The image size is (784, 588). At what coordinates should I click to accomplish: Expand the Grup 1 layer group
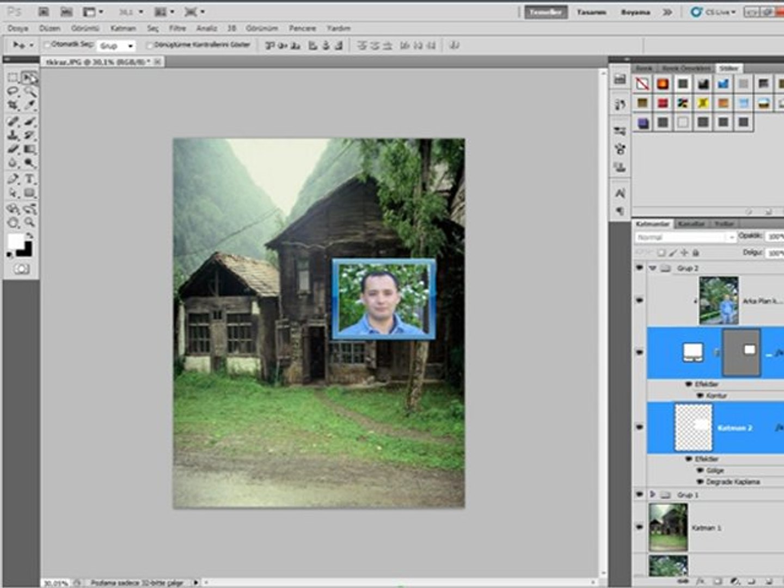pos(652,494)
